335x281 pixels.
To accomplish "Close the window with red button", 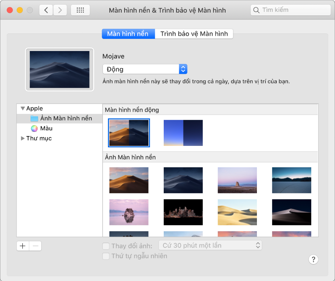I will click(x=10, y=10).
